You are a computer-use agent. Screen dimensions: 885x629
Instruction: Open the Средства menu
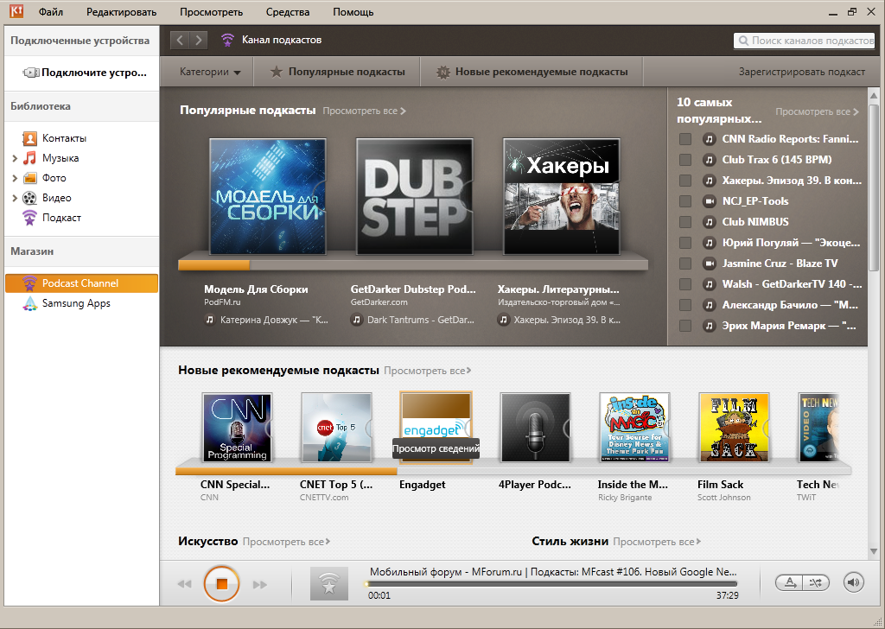click(x=288, y=12)
